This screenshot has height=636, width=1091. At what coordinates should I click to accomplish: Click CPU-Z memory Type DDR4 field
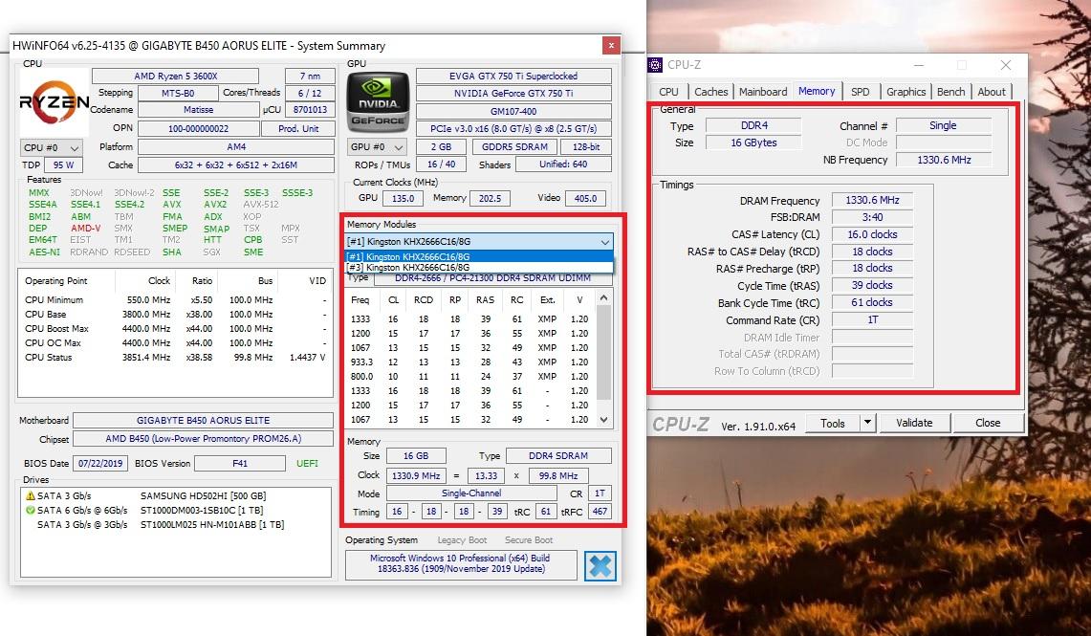click(x=753, y=125)
